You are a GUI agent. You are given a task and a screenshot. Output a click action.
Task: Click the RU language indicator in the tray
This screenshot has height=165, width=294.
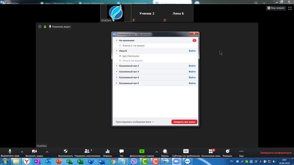(232, 161)
